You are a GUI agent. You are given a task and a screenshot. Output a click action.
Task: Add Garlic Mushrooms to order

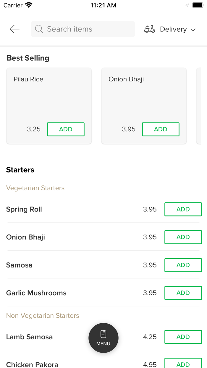[183, 293]
